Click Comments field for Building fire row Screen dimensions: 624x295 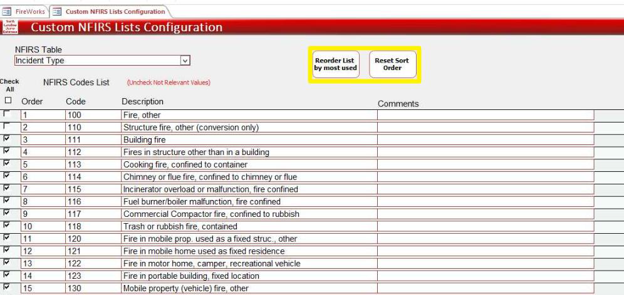point(486,140)
